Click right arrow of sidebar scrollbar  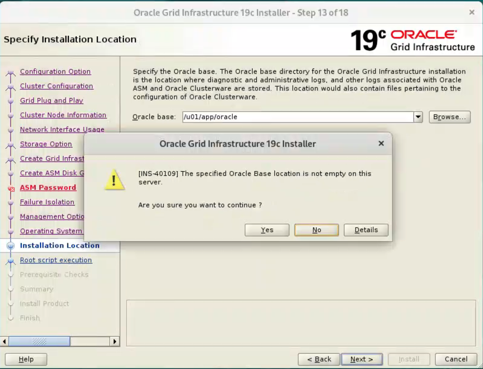pos(115,342)
